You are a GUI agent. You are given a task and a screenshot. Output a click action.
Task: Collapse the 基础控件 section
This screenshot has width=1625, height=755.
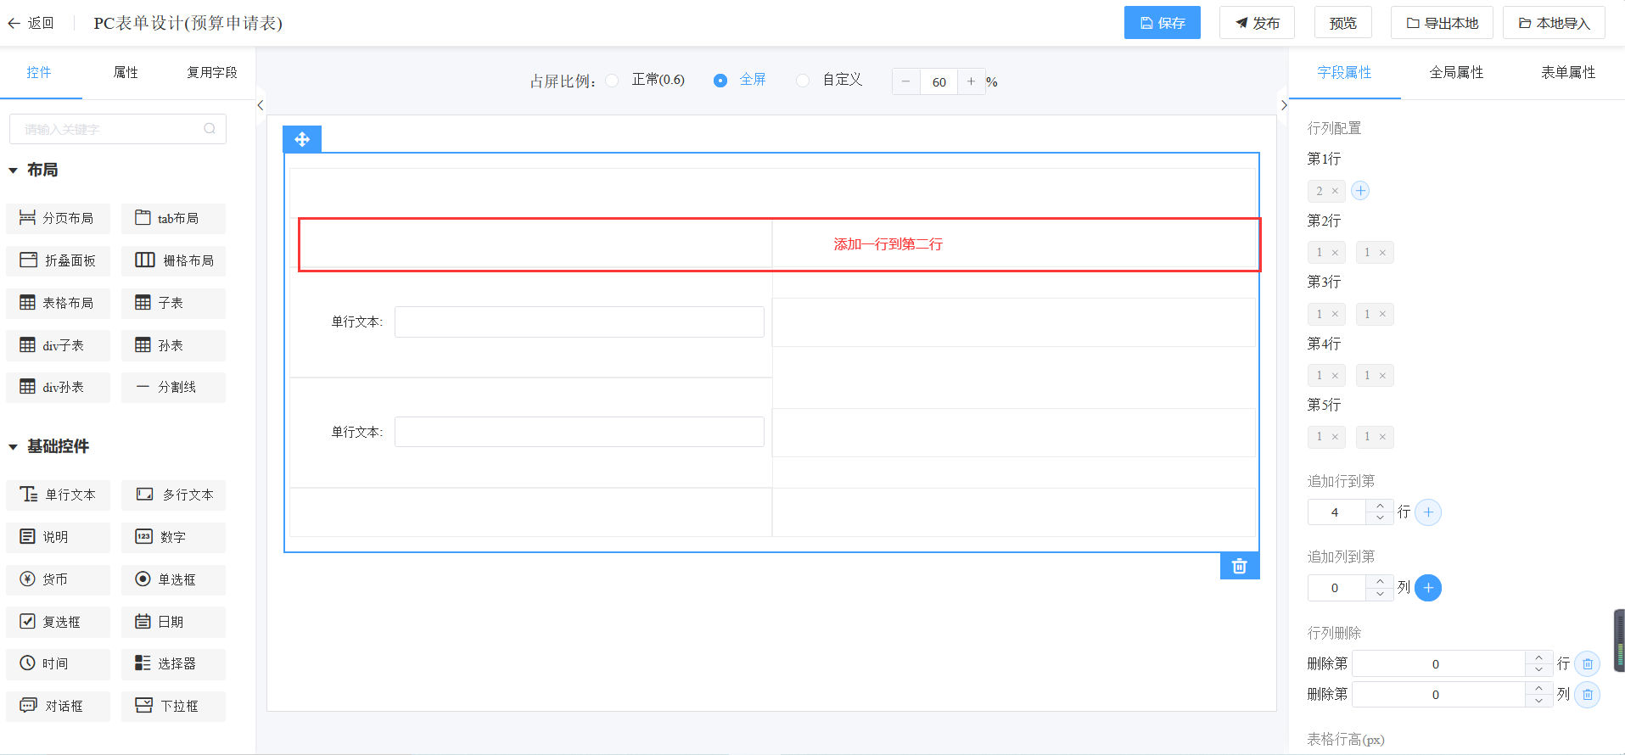13,447
